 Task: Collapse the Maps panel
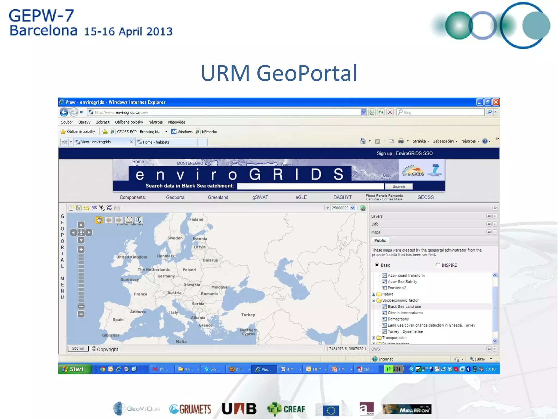pos(495,232)
